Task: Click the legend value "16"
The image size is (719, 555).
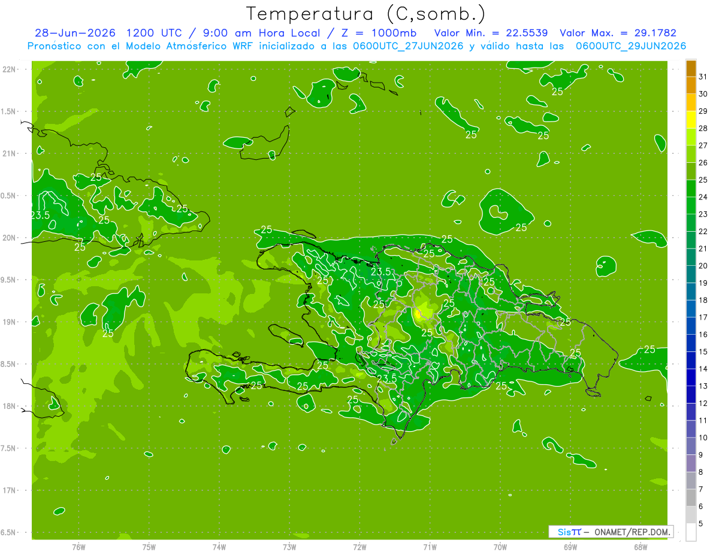Action: coord(703,335)
